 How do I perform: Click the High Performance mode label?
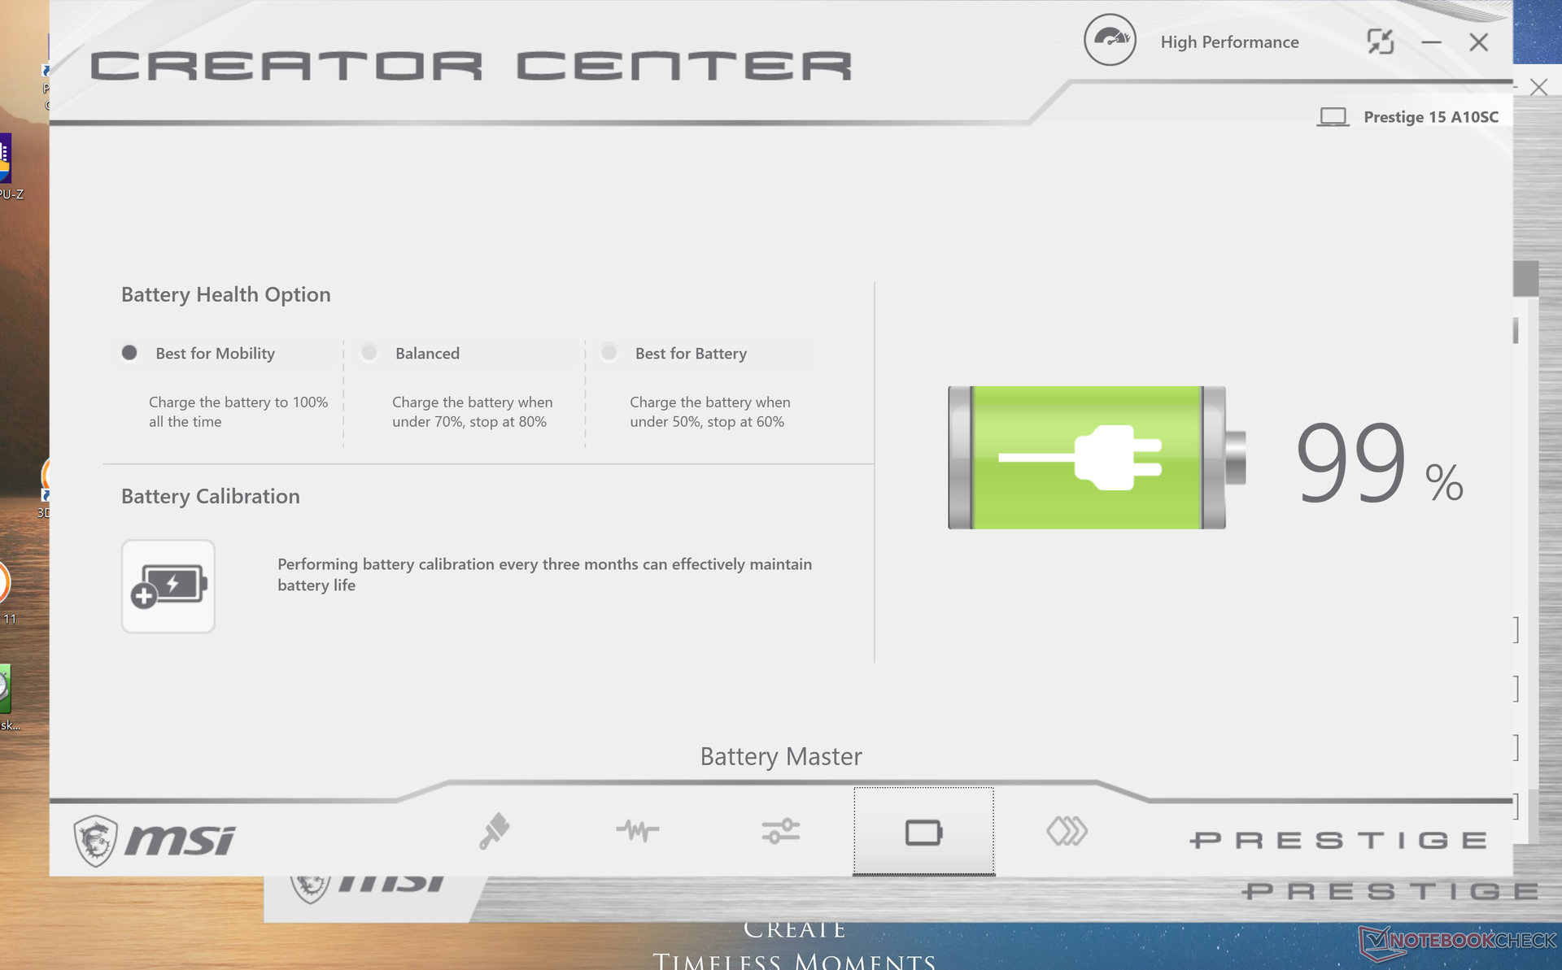1229,42
